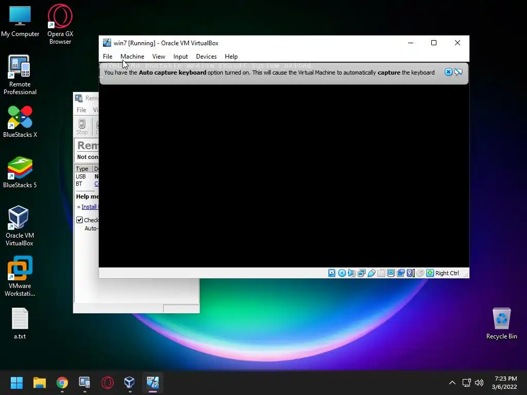Viewport: 527px width, 395px height.
Task: Select the Recycle Bin icon
Action: tap(501, 323)
